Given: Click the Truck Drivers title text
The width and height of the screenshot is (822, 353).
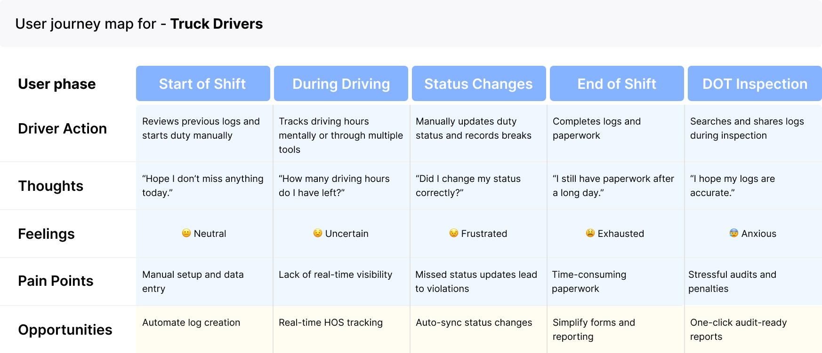Looking at the screenshot, I should 217,24.
